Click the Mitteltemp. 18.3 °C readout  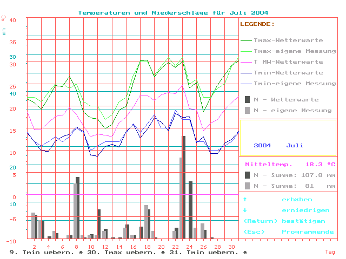(290, 164)
